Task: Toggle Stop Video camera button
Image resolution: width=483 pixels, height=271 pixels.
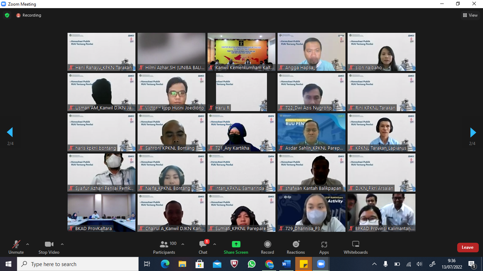Action: tap(49, 247)
